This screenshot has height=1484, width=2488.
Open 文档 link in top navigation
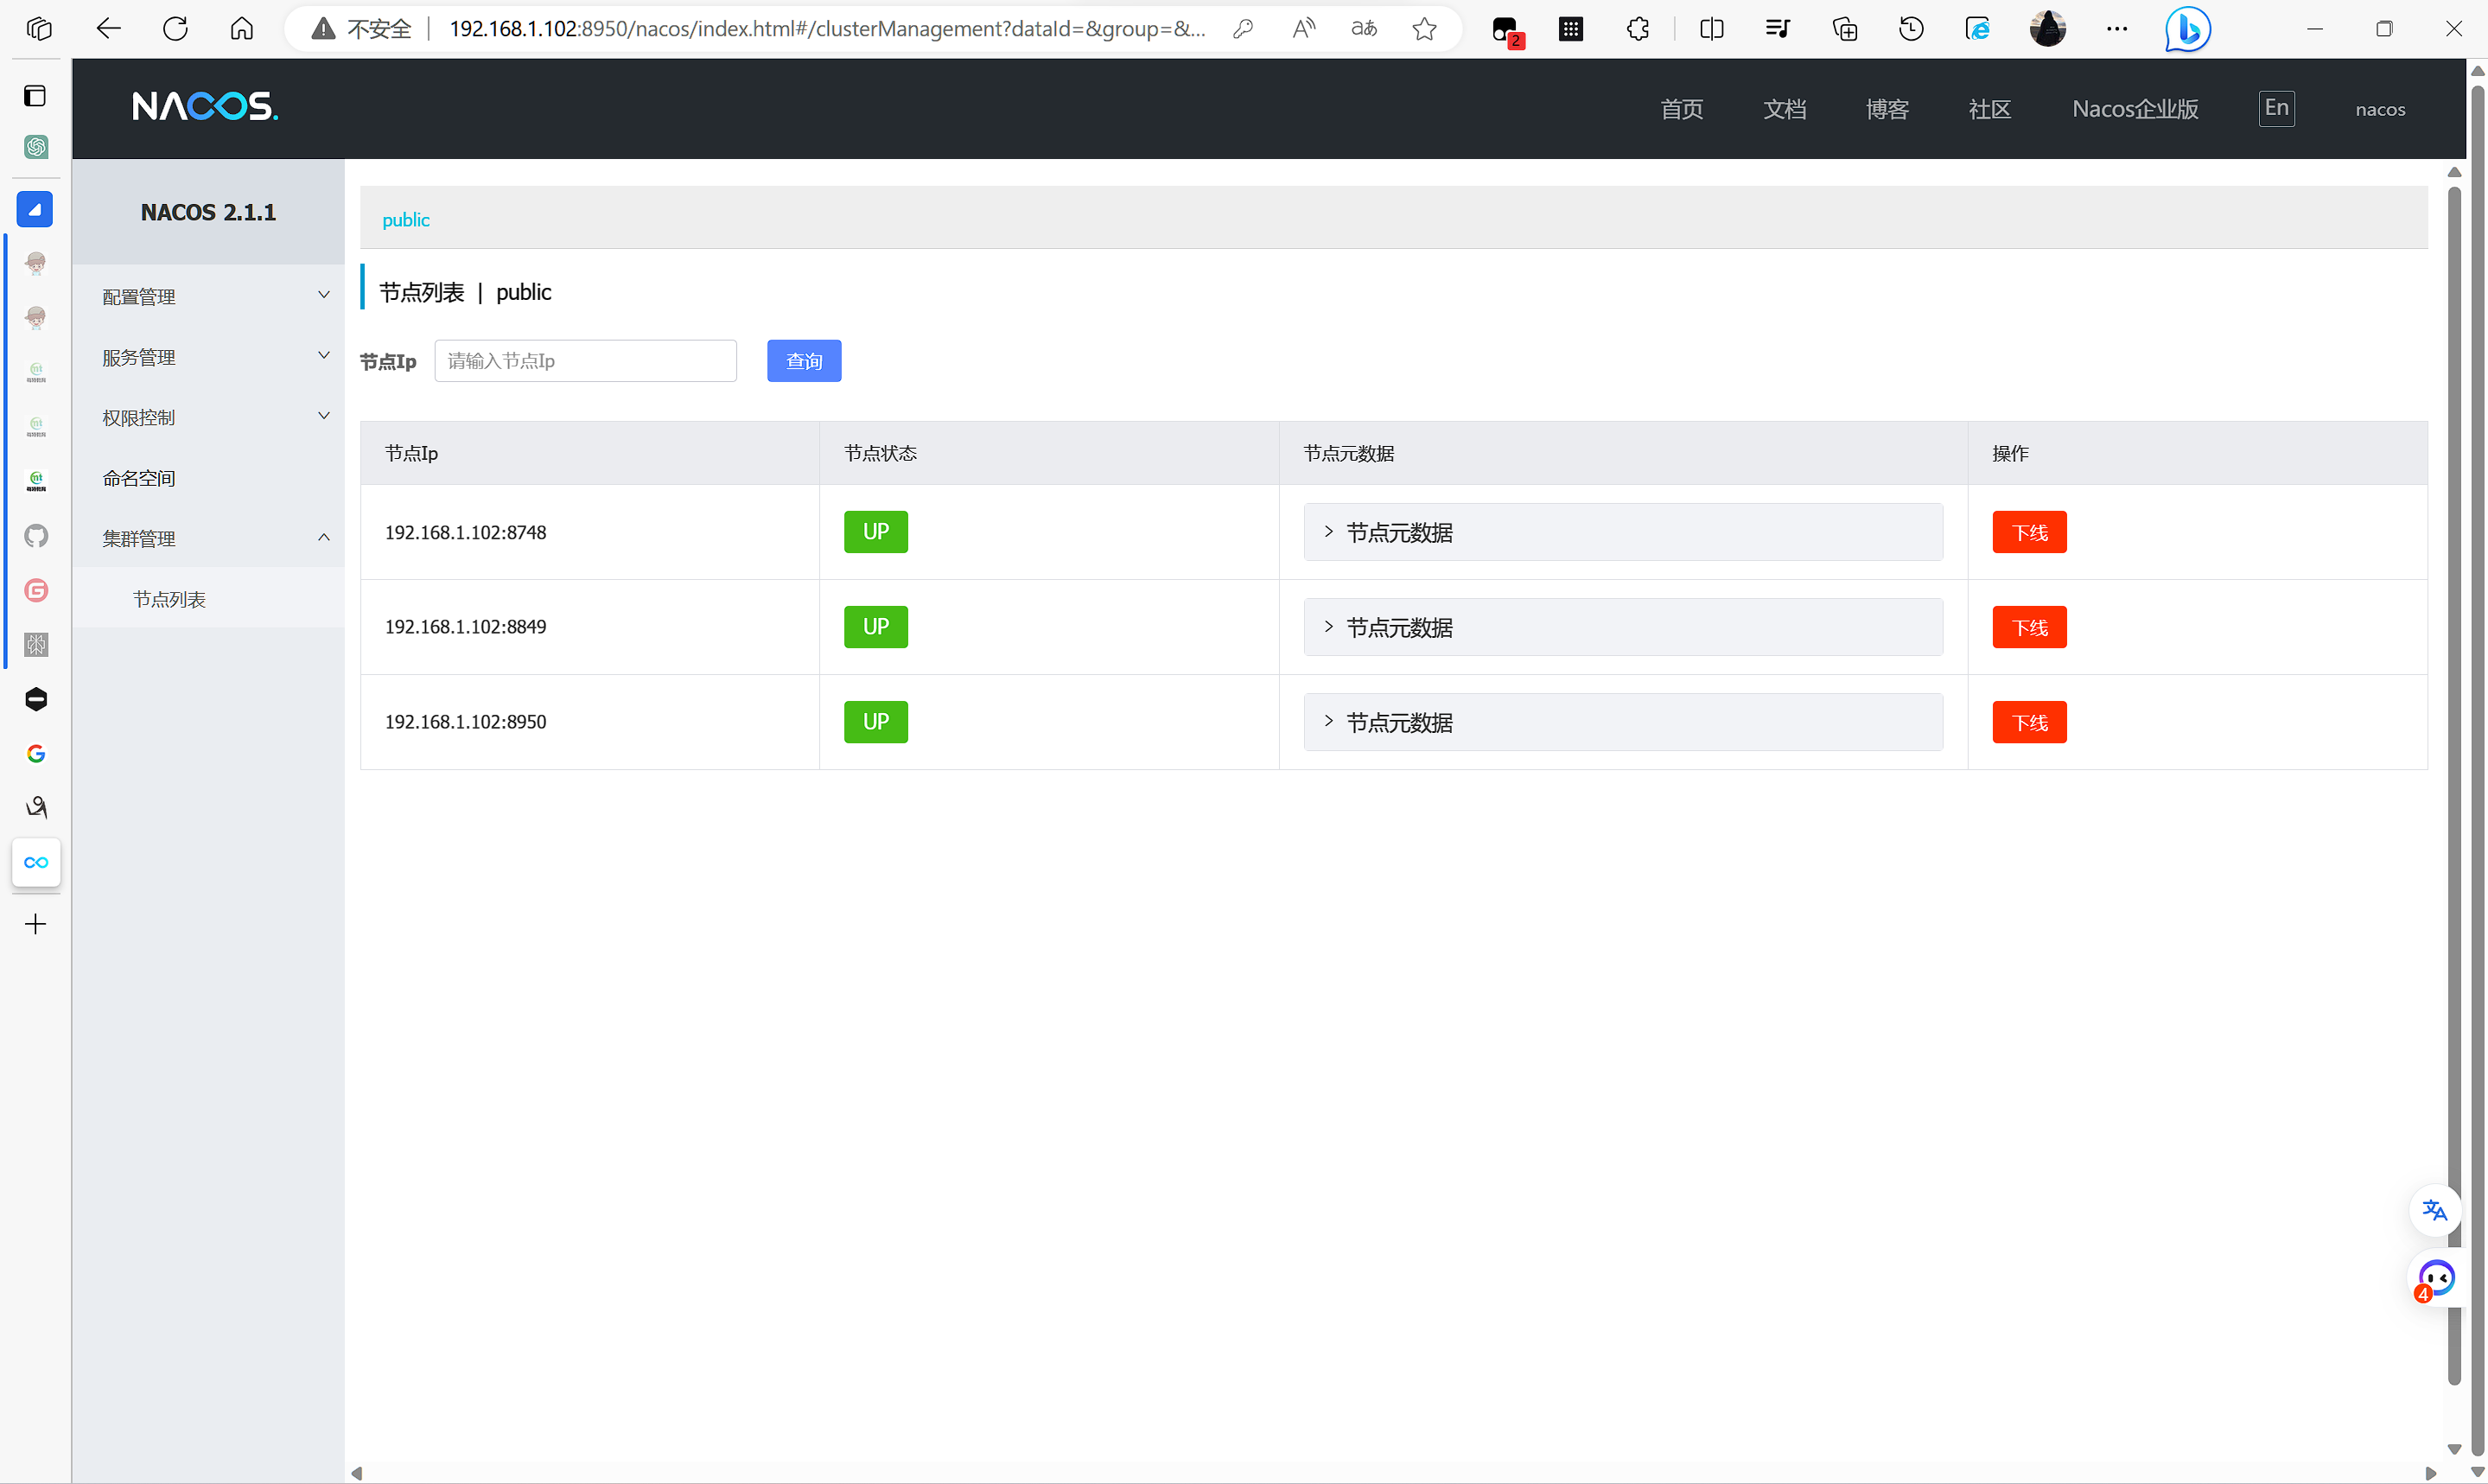pos(1785,109)
